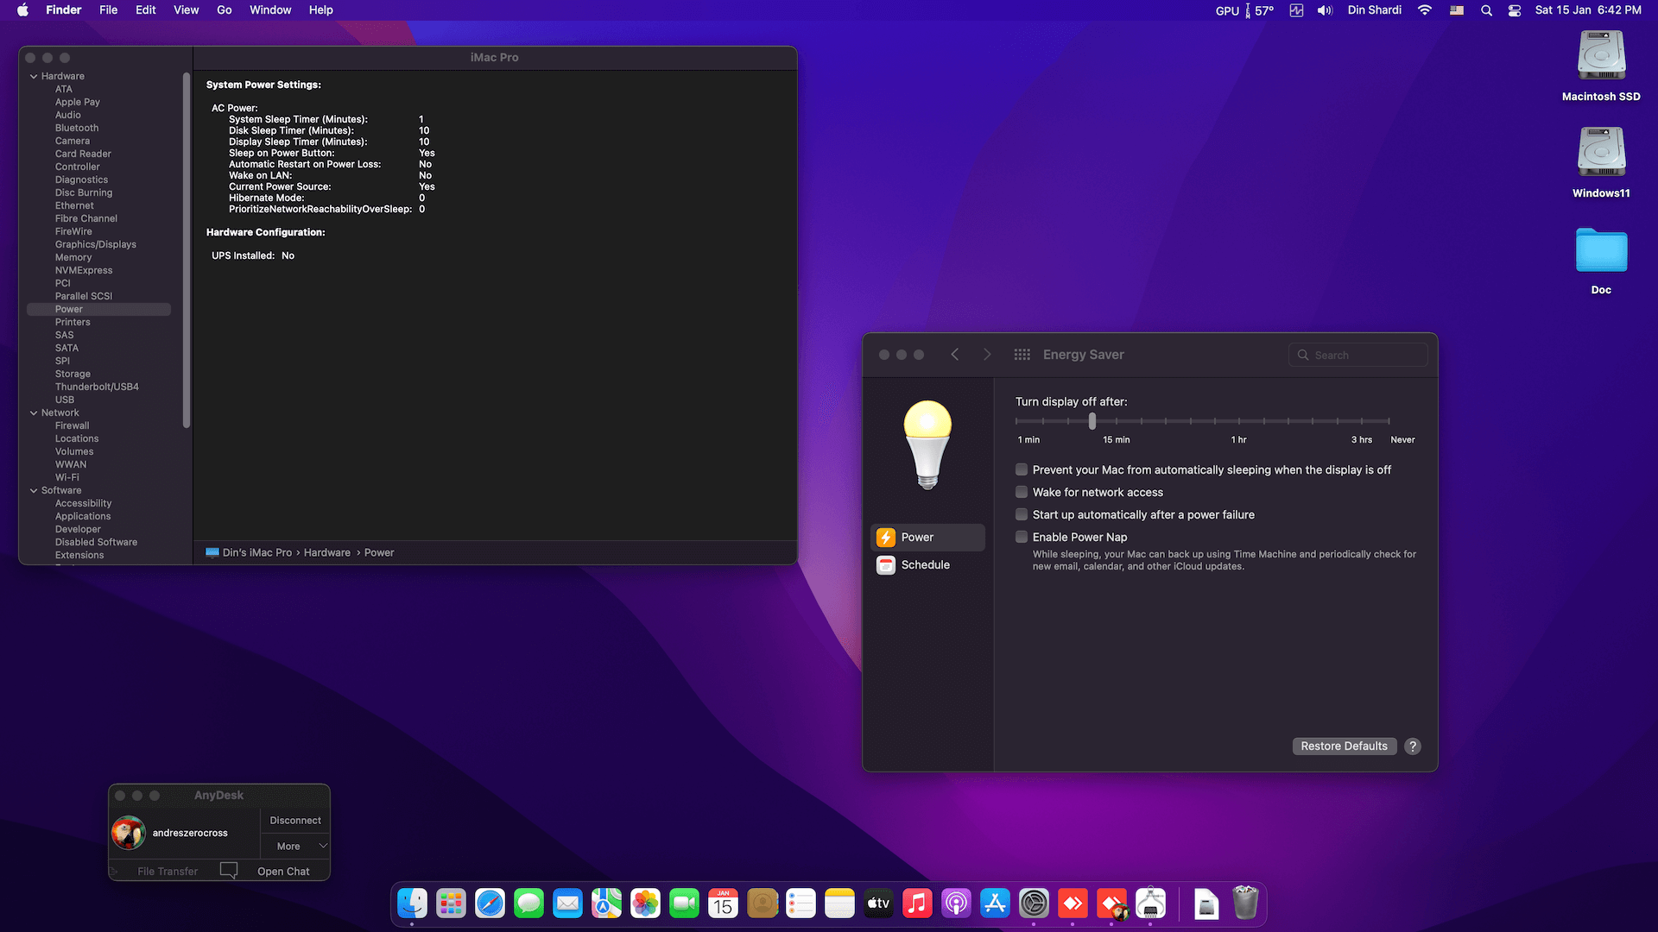Open Control Center from menu bar

(1515, 10)
